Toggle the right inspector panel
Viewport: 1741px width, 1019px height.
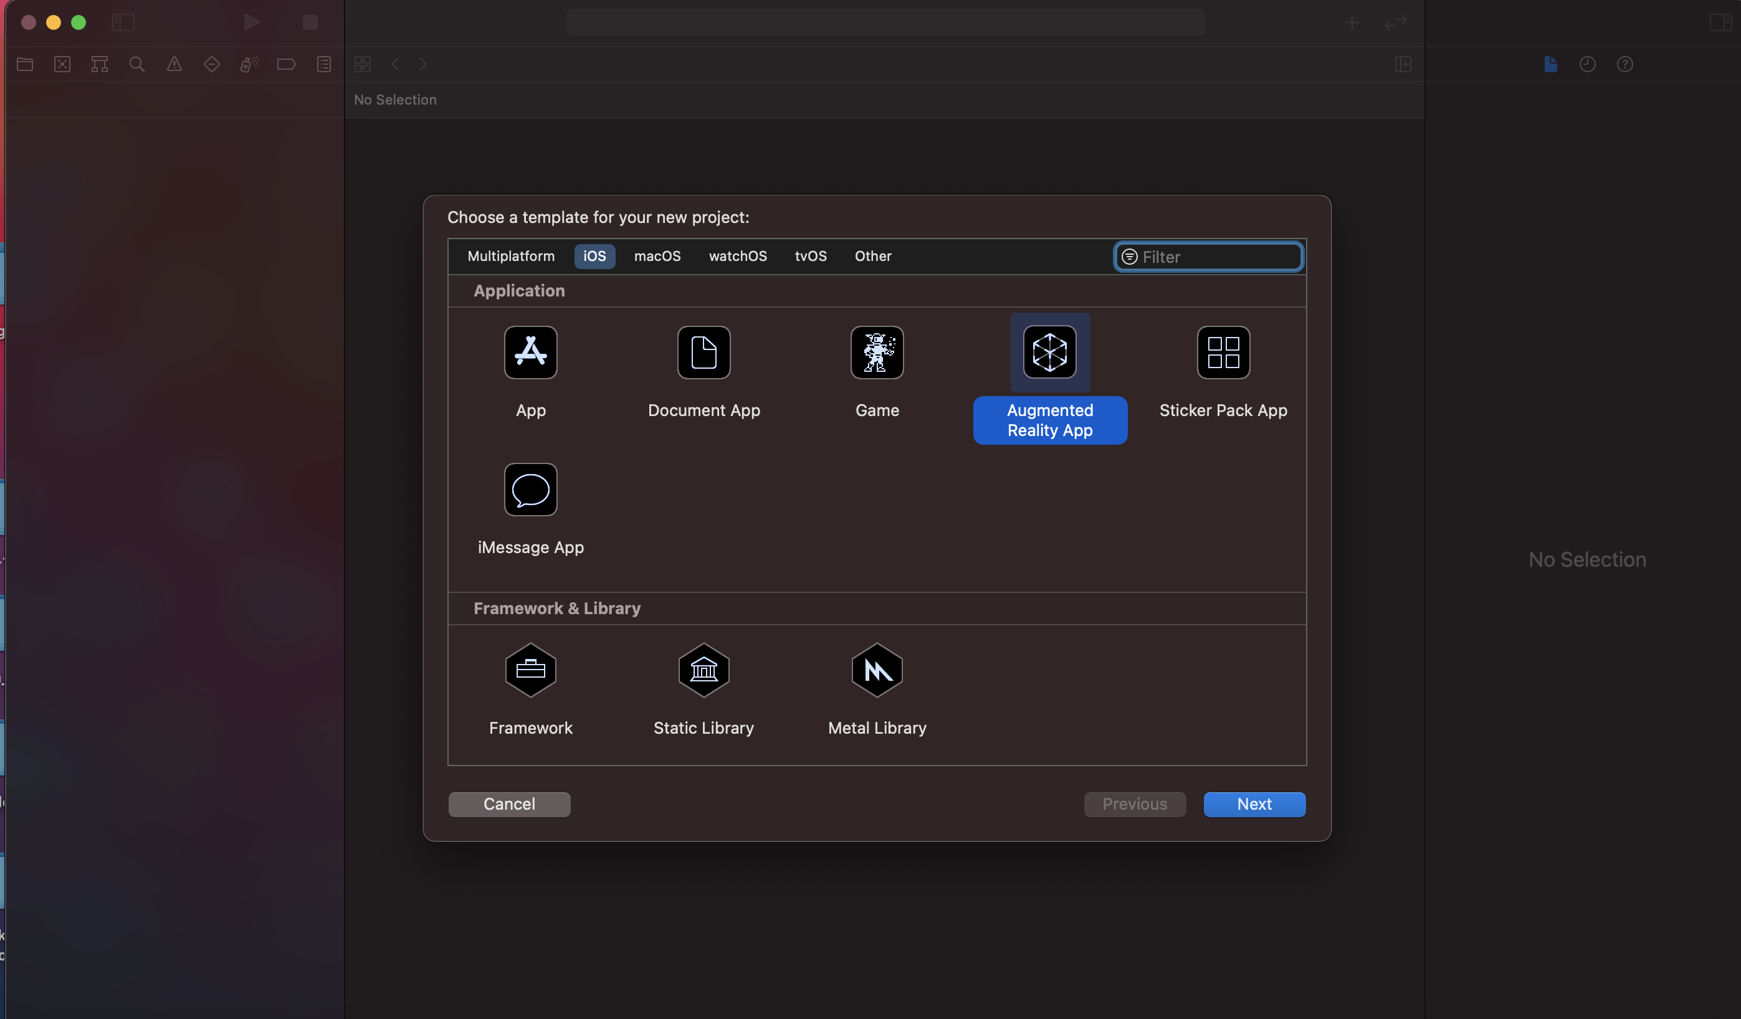pos(1720,23)
